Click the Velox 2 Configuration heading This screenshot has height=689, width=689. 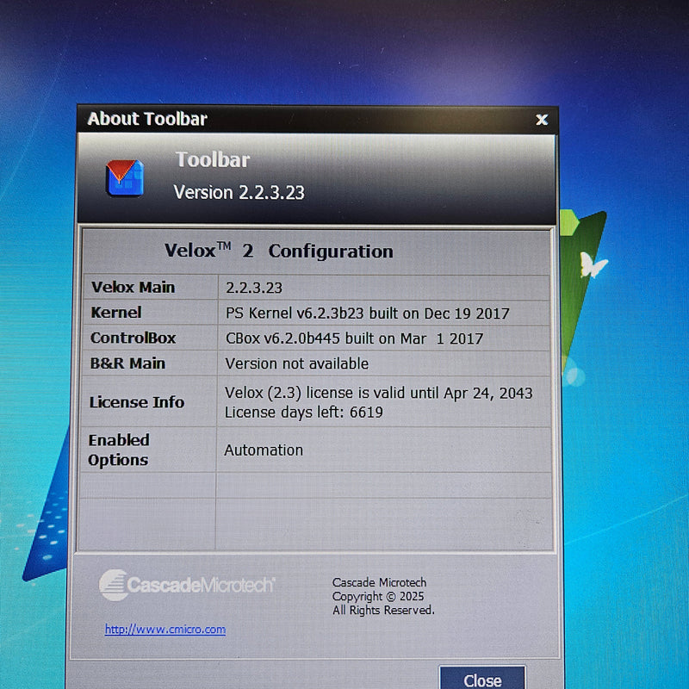278,251
